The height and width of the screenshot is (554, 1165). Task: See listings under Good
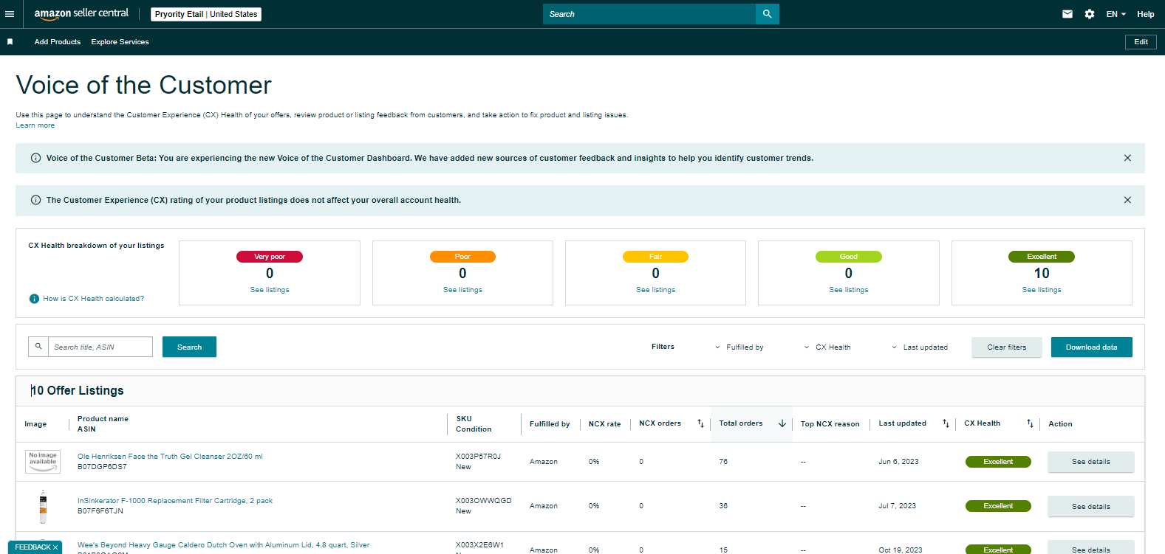coord(849,290)
